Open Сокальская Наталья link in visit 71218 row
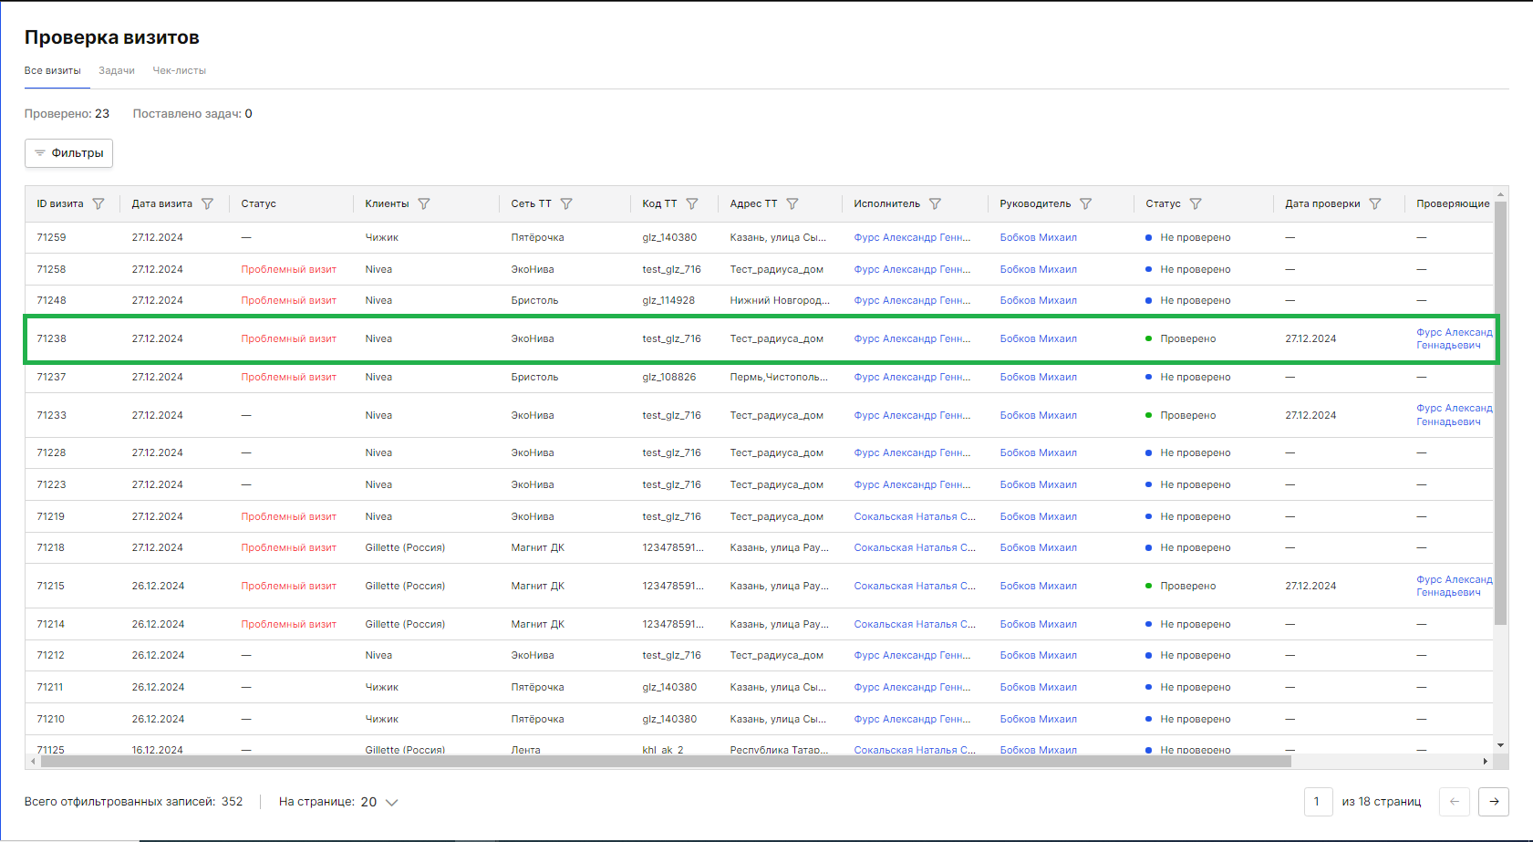 915,547
